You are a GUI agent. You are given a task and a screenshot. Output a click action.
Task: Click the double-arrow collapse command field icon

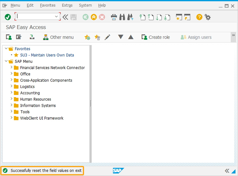pos(65,17)
